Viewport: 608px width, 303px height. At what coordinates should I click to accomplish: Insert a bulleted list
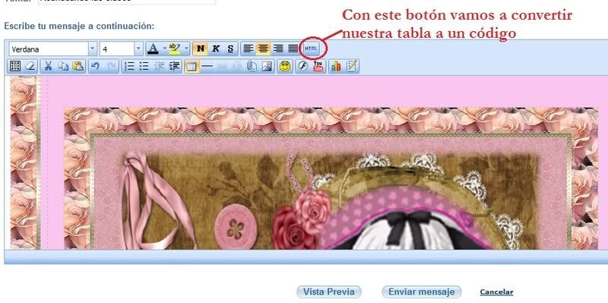tap(144, 66)
